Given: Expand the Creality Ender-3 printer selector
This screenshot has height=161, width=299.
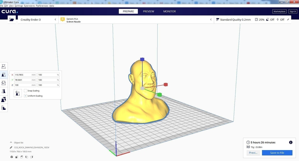Looking at the screenshot, I should tap(38, 19).
